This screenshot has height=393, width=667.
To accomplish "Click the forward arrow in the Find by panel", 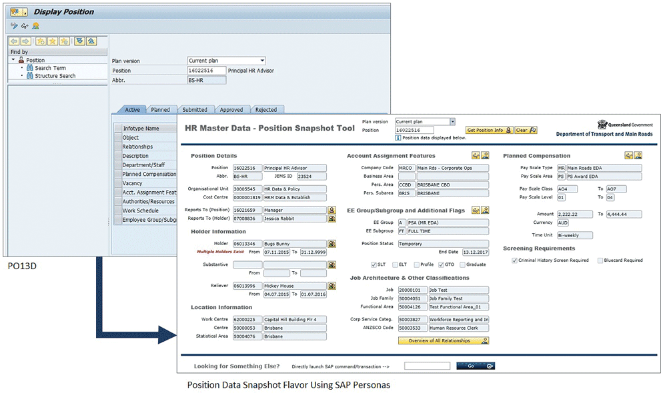I will pos(25,41).
